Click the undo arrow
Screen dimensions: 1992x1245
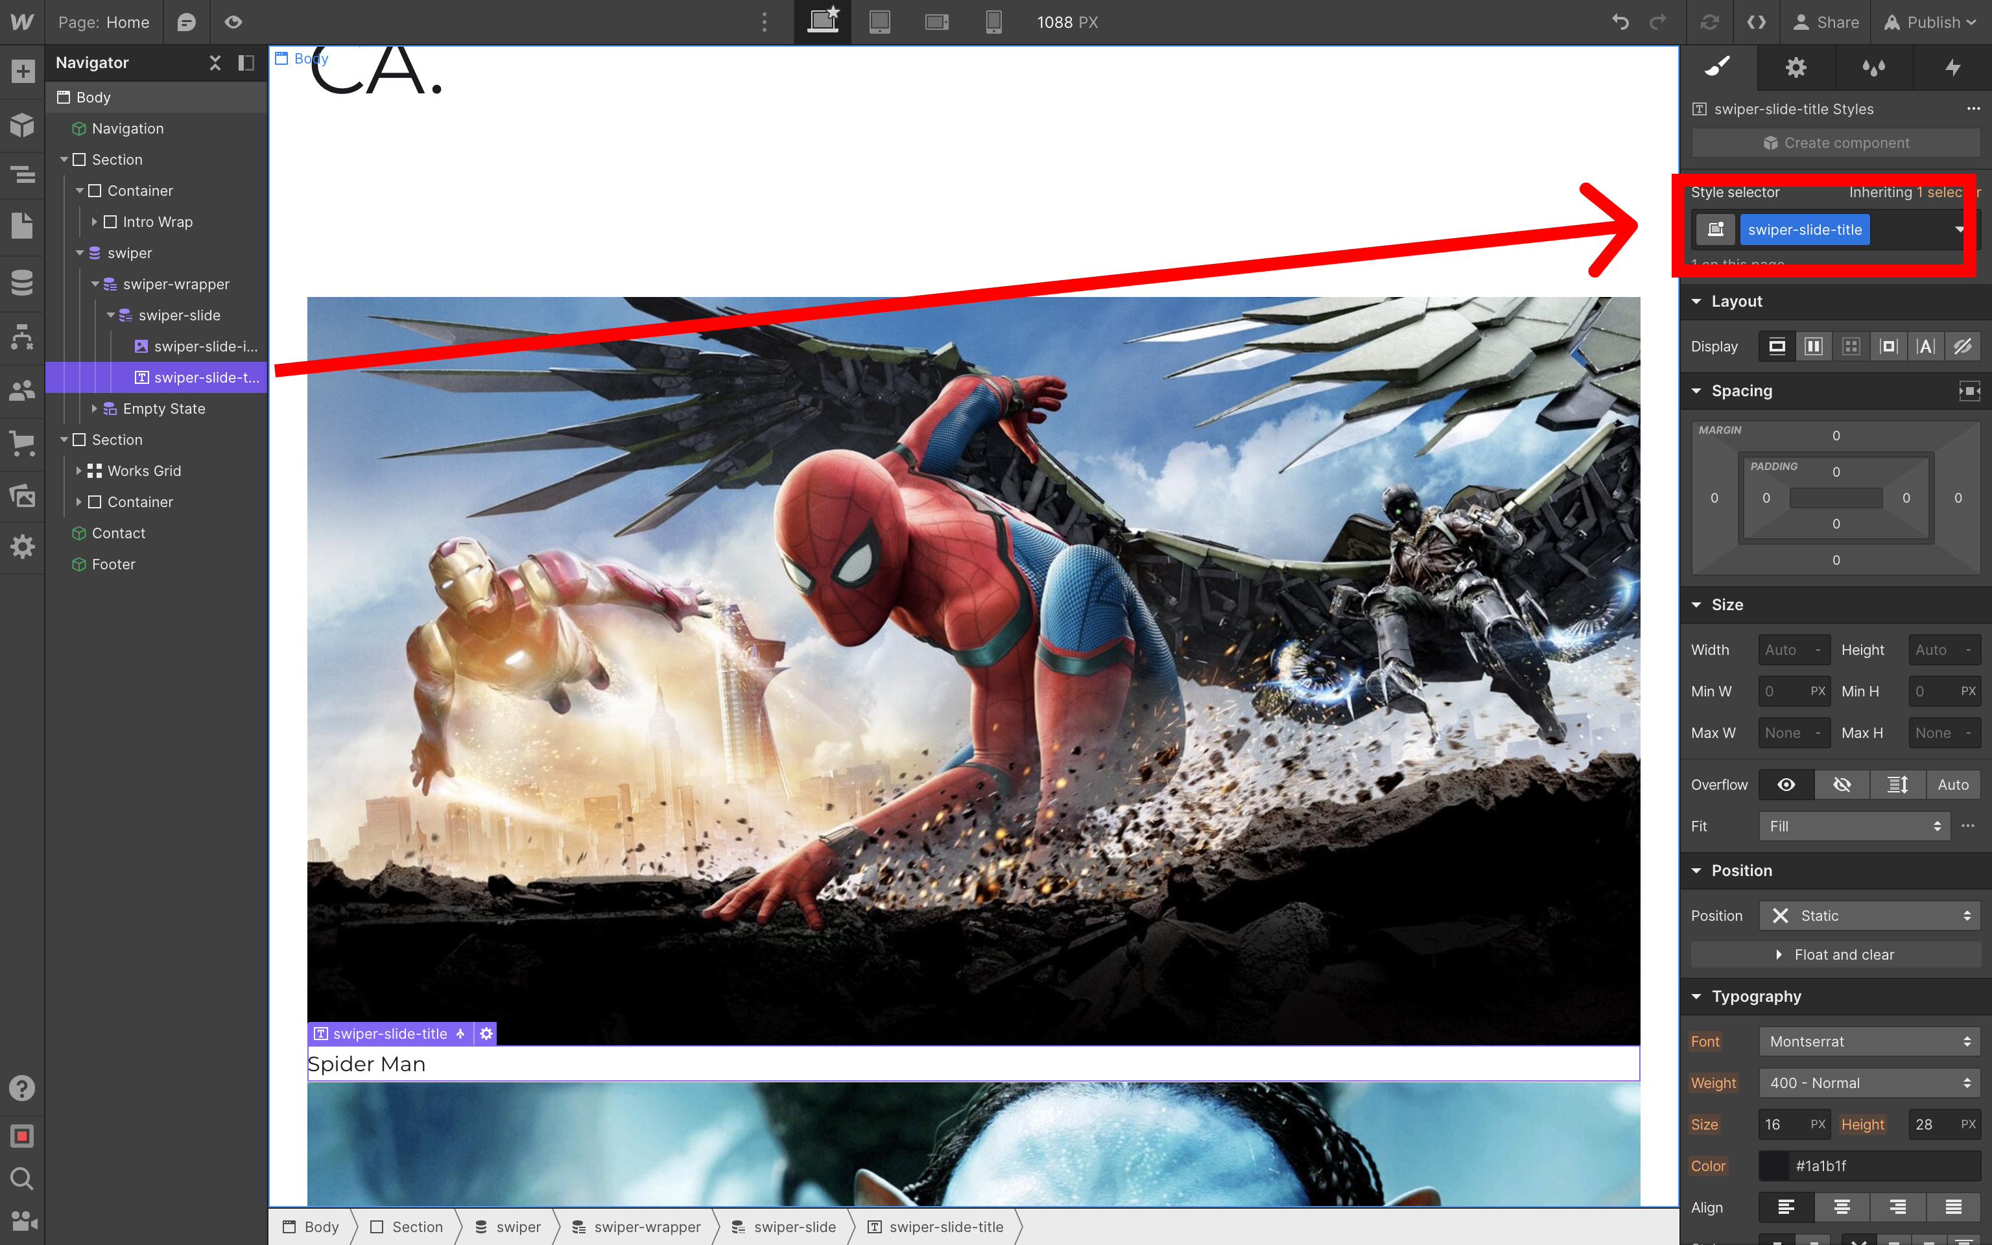coord(1620,22)
